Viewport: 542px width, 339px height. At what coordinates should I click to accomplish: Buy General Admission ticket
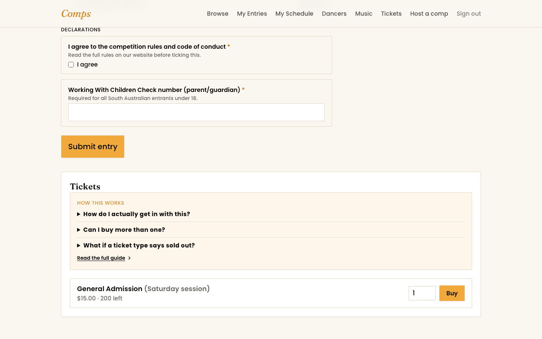click(x=452, y=293)
